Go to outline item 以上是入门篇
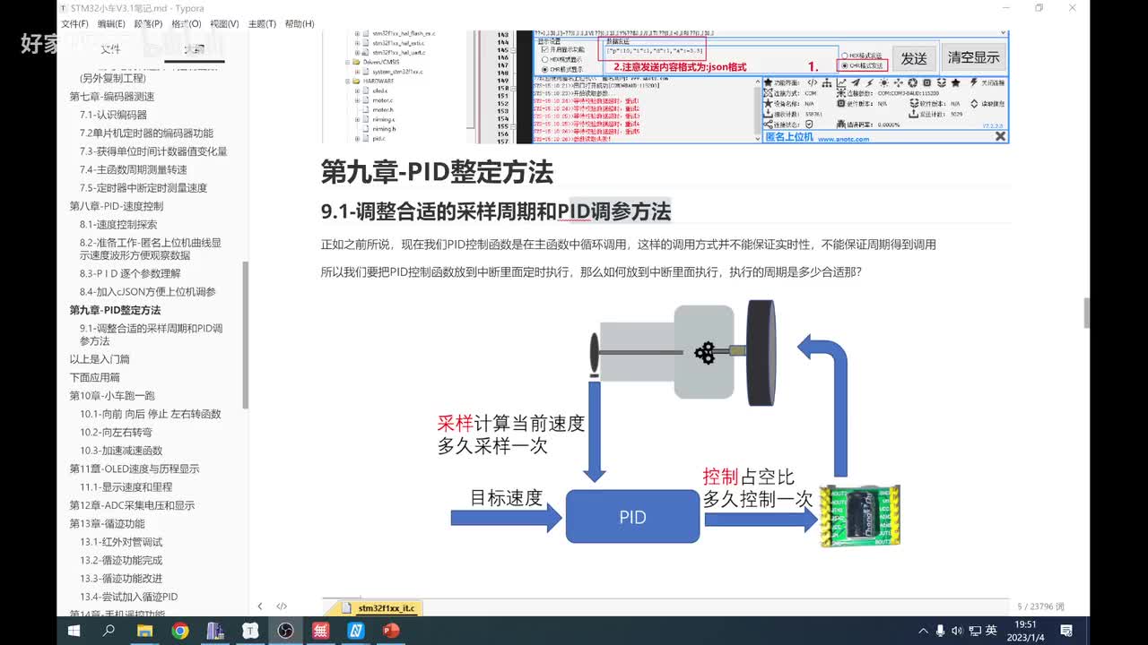This screenshot has height=645, width=1148. tap(100, 359)
